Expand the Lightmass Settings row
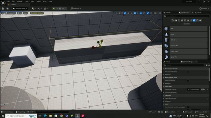This screenshot has width=211, height=118. coord(164,98)
